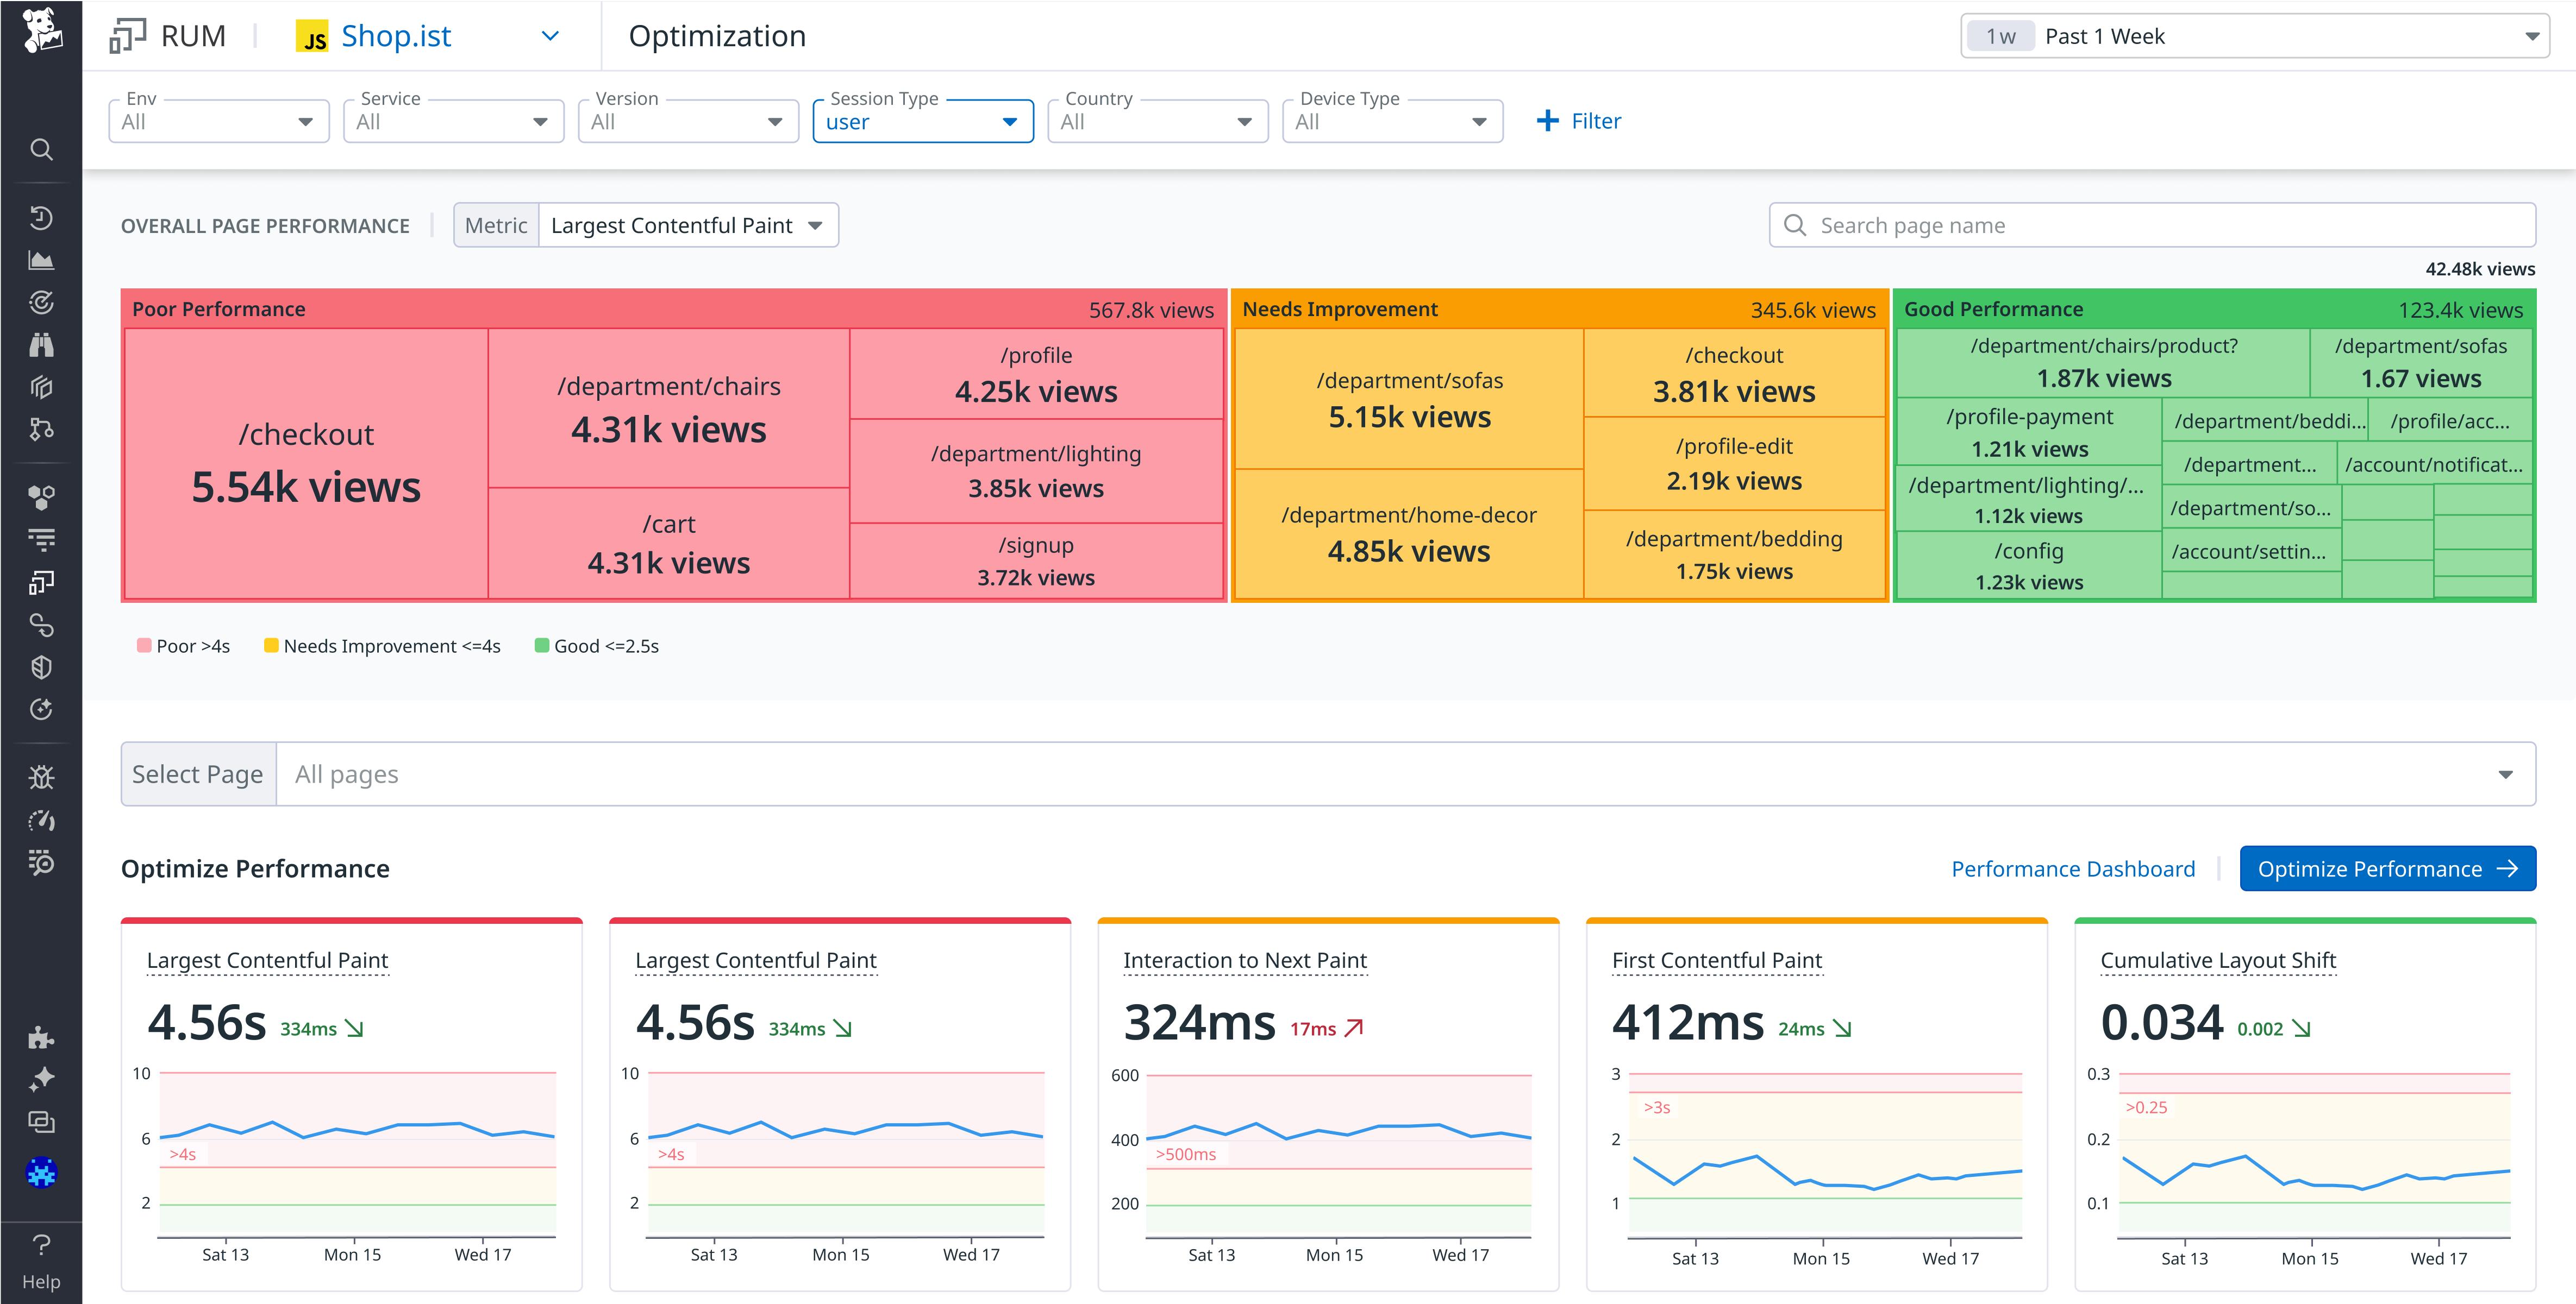This screenshot has width=2576, height=1304.
Task: Click the Search page name input field
Action: pyautogui.click(x=2150, y=225)
